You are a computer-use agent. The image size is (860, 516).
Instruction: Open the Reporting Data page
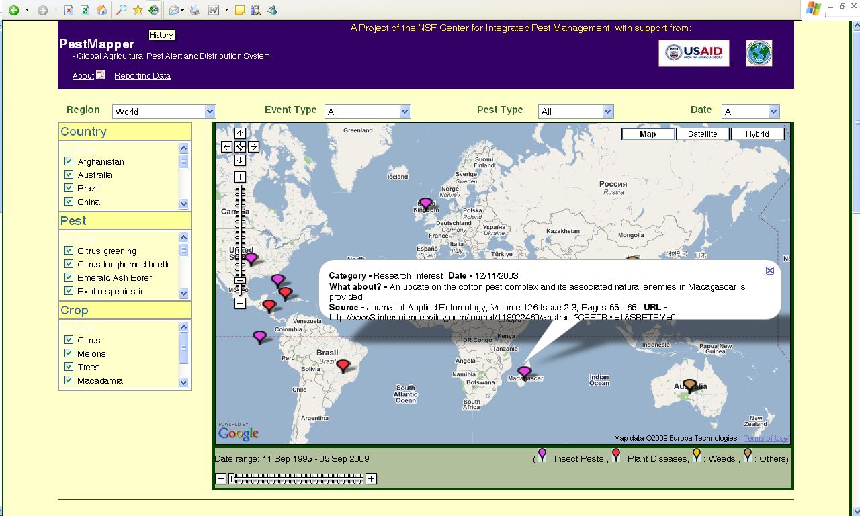point(142,76)
